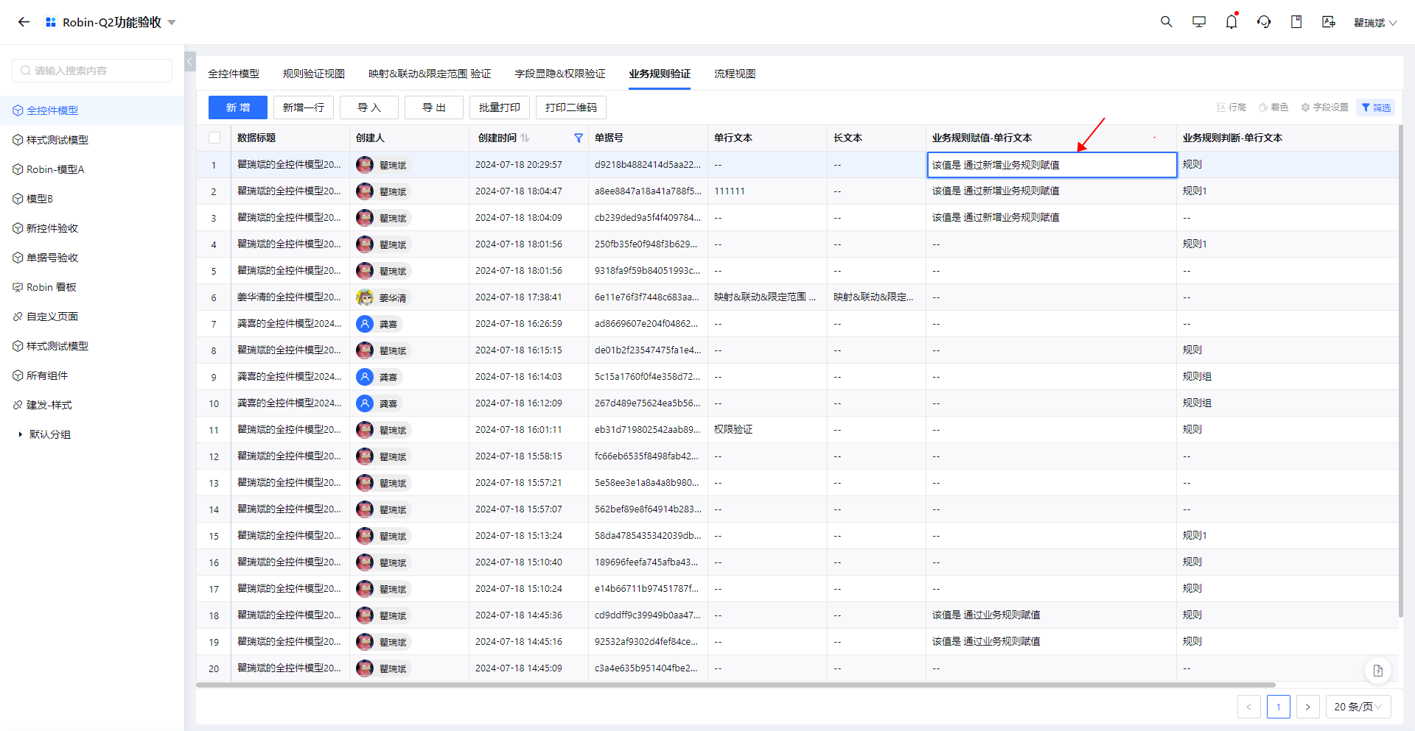Click the 建发-样式 link icon
The width and height of the screenshot is (1415, 731).
(18, 405)
